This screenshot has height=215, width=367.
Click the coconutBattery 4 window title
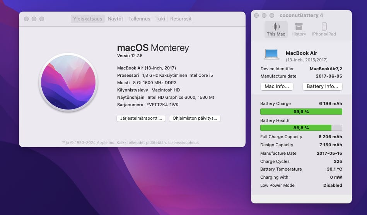301,15
